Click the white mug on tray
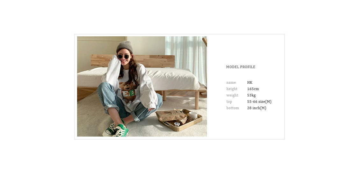Viewport: 344px width, 170px height. point(193,116)
